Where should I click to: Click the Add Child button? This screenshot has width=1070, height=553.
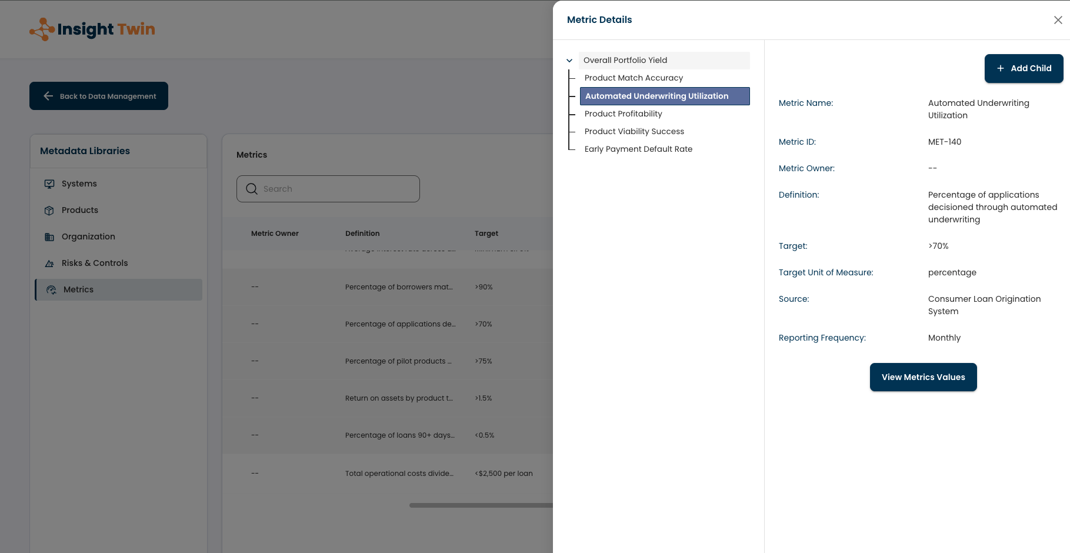(1024, 69)
